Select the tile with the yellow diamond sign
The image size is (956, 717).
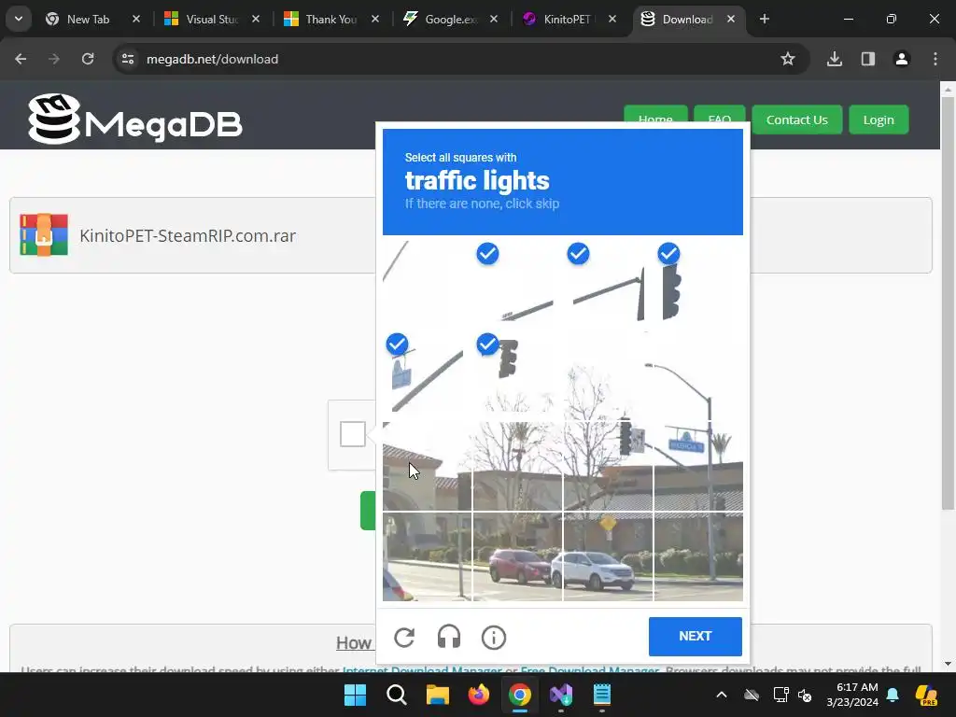click(x=608, y=556)
